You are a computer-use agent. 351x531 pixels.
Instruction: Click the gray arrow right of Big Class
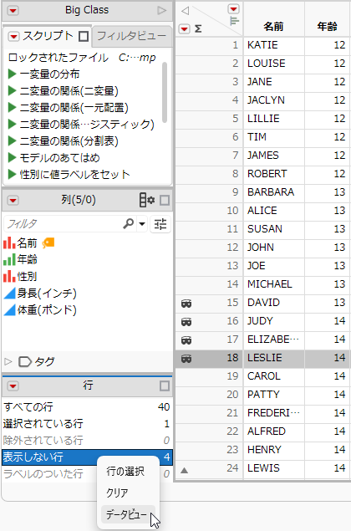click(162, 11)
